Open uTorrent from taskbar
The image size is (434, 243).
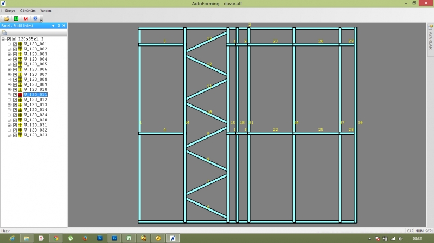[x=71, y=238]
